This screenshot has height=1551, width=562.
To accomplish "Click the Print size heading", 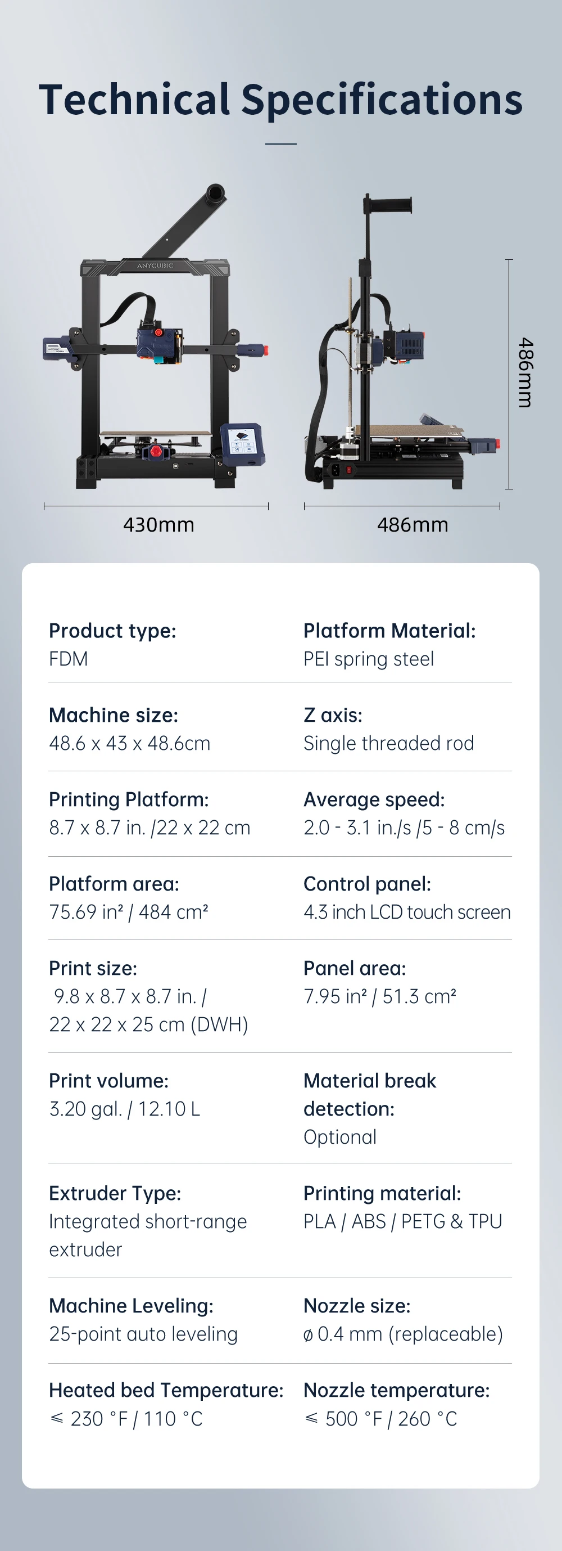I will tap(93, 968).
